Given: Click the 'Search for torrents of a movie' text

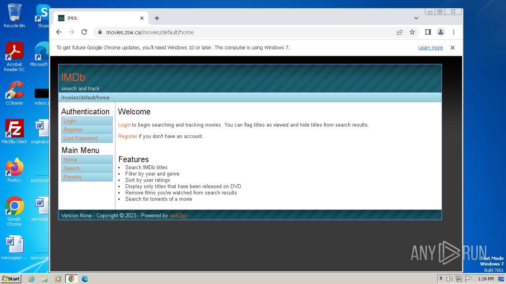Looking at the screenshot, I should point(159,199).
